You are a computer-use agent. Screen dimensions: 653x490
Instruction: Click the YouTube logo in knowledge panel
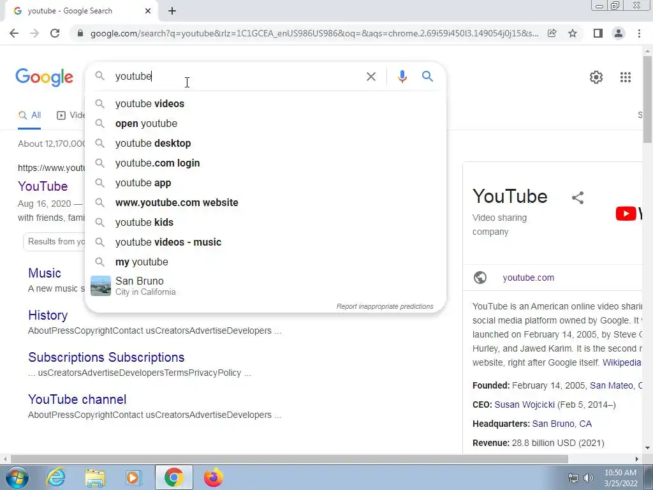(x=629, y=213)
